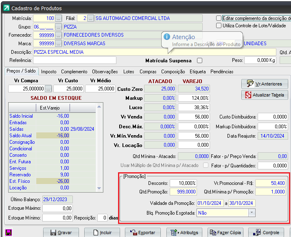Select the Reservado row in stock list

click(52, 175)
